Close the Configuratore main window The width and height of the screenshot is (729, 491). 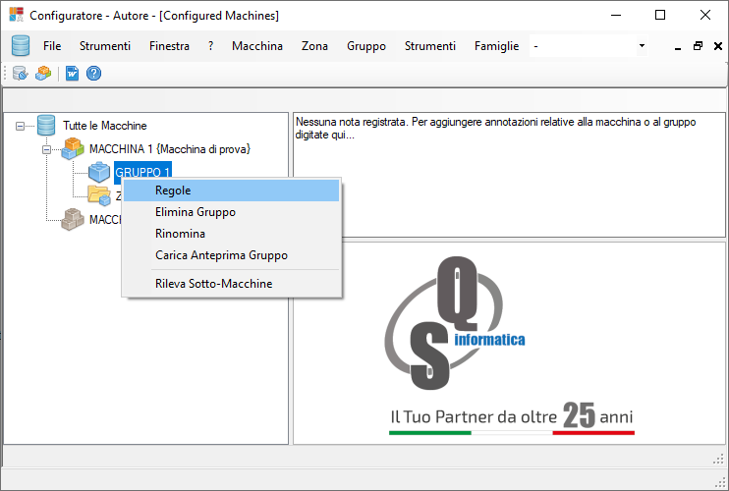[x=705, y=15]
